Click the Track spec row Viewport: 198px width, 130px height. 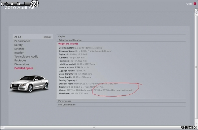point(81,87)
